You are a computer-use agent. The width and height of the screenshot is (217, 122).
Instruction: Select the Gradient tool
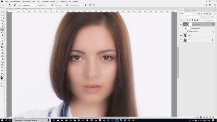[x=2, y=47]
